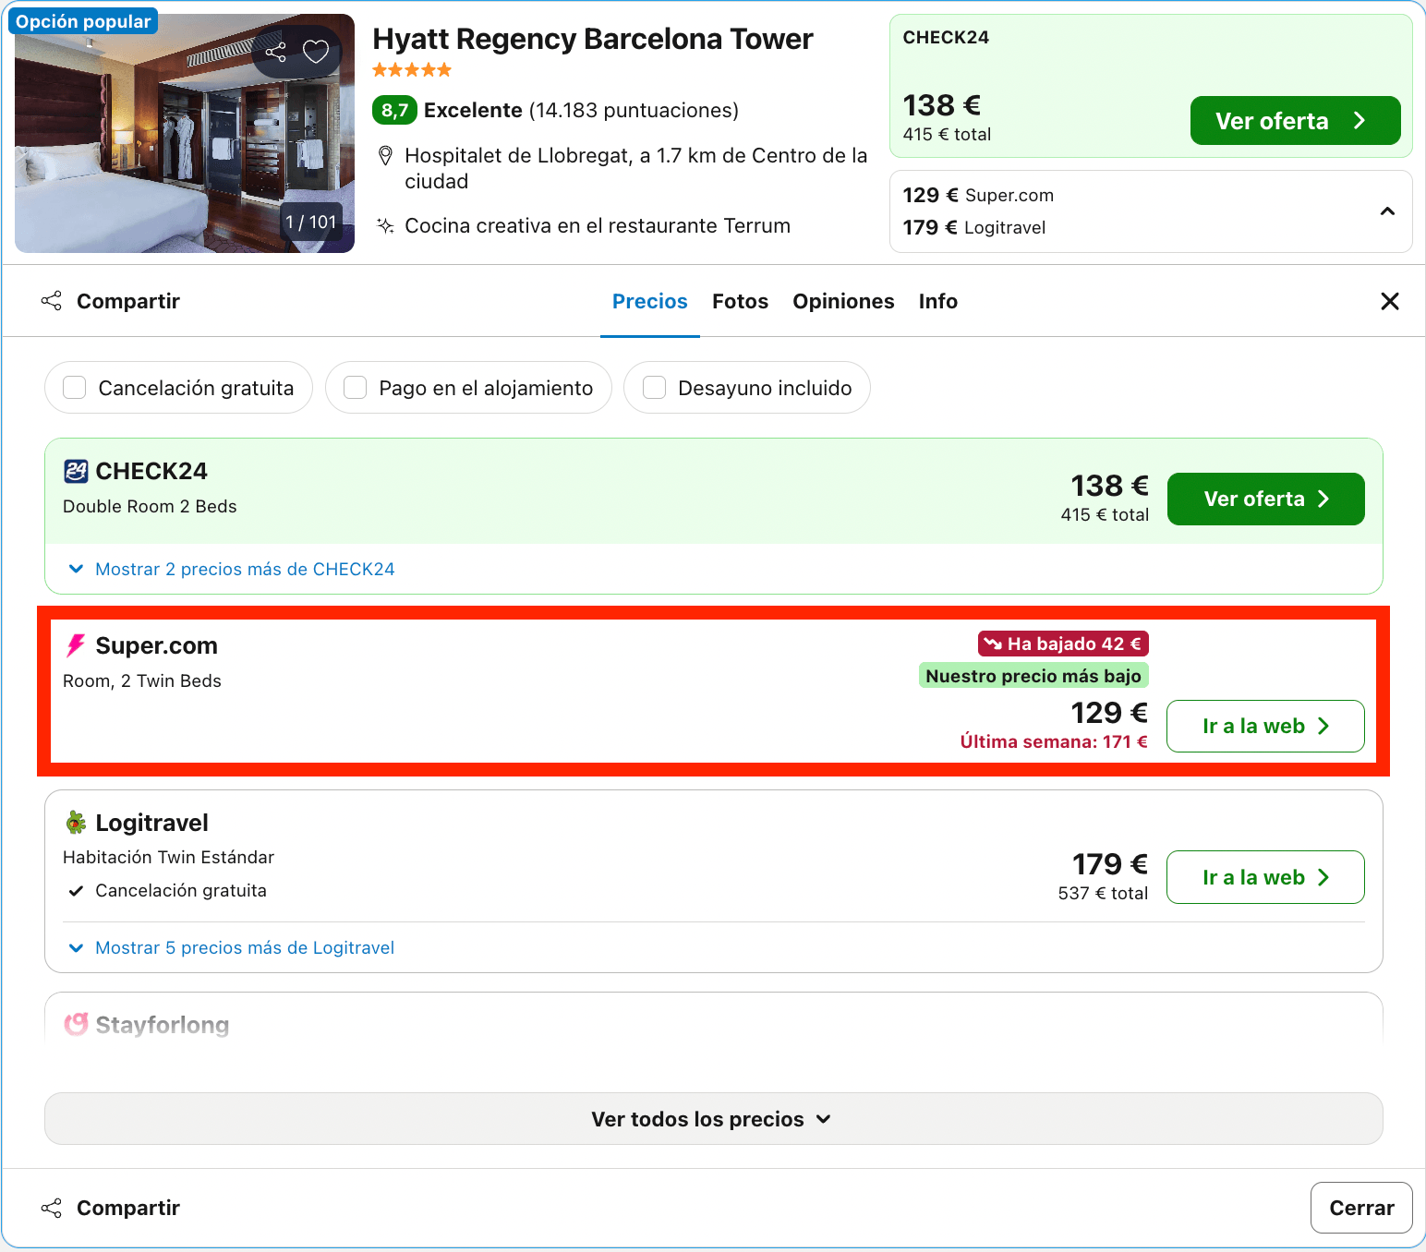Switch to the Info tab
1426x1252 pixels.
coord(938,301)
